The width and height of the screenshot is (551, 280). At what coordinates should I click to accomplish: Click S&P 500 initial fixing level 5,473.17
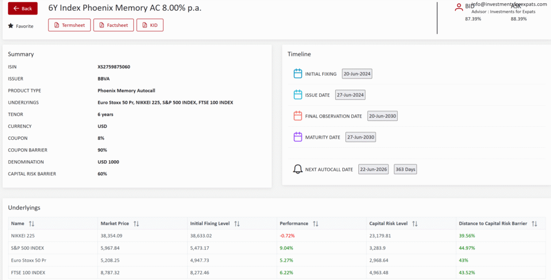(x=199, y=248)
